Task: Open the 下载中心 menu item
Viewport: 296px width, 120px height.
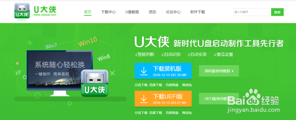Action: coord(108,12)
